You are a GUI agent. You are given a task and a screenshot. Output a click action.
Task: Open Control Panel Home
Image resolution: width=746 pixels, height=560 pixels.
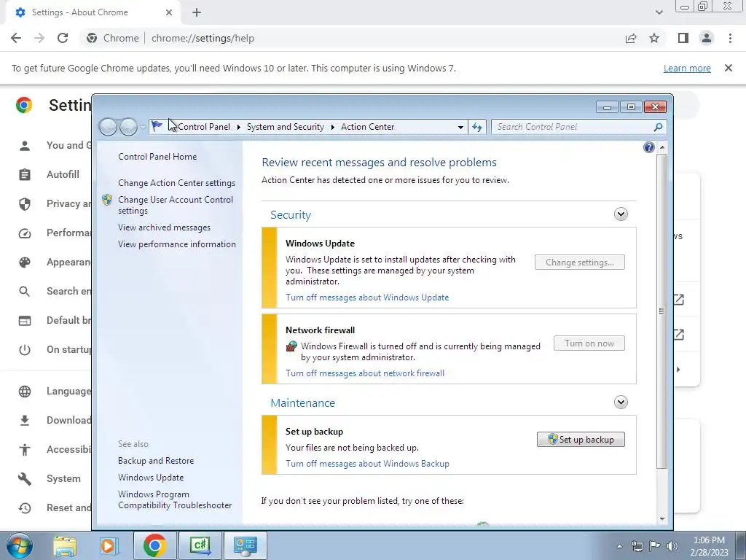click(157, 157)
